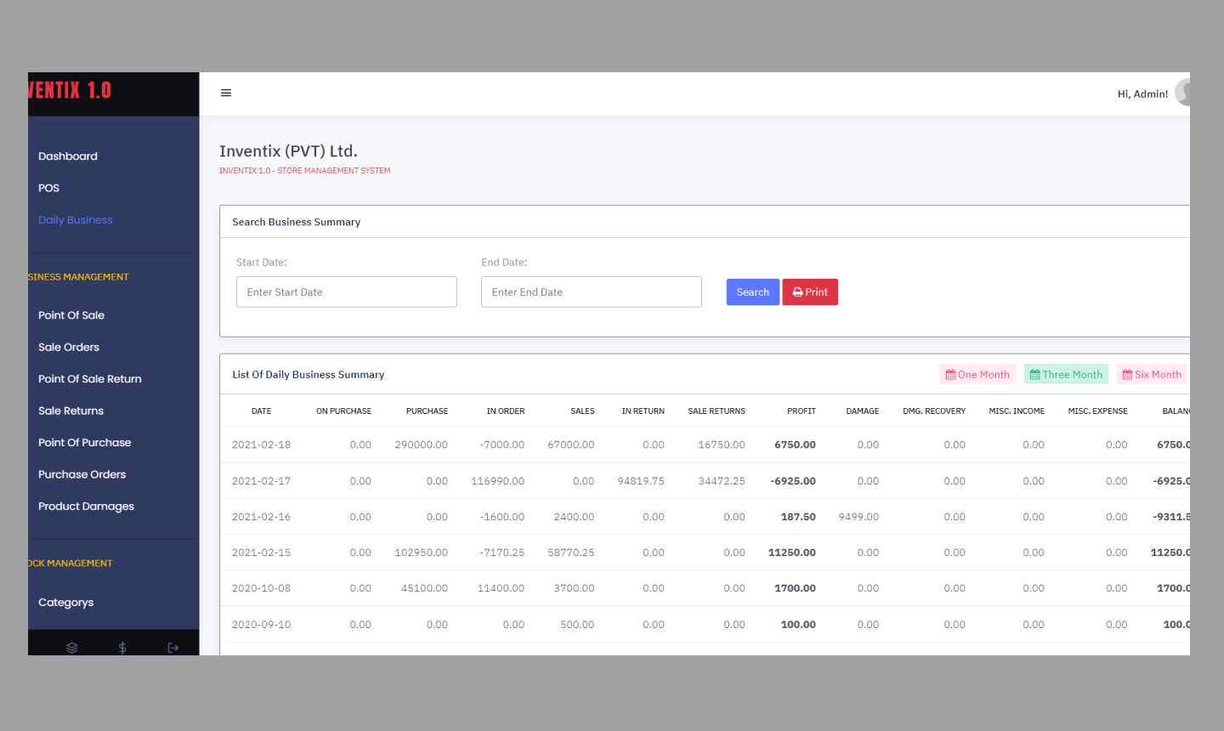Open the Sale Orders page
The width and height of the screenshot is (1224, 731).
(x=69, y=348)
